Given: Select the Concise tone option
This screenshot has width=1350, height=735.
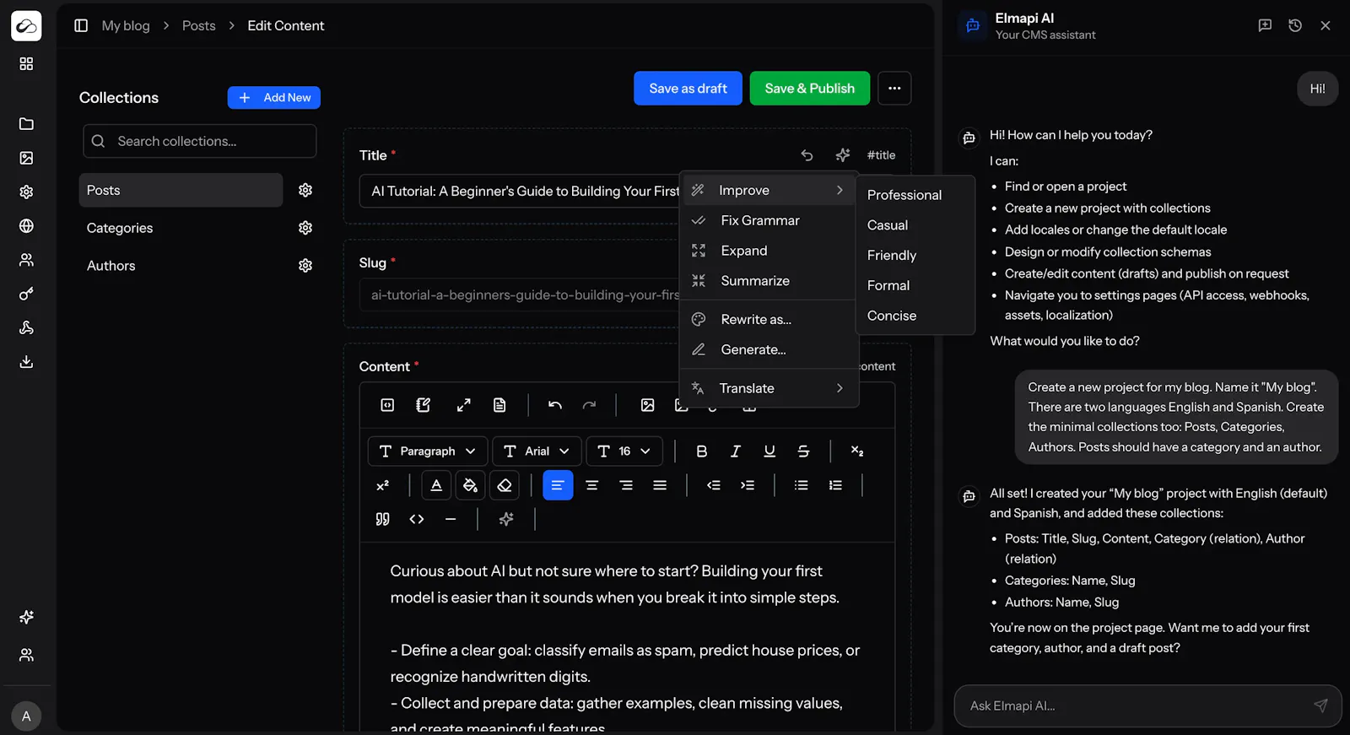Looking at the screenshot, I should click(915, 316).
